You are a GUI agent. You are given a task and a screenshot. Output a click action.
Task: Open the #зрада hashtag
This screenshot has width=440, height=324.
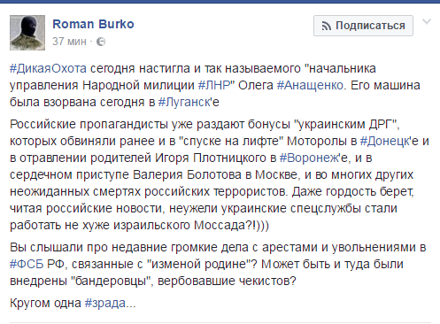click(105, 303)
